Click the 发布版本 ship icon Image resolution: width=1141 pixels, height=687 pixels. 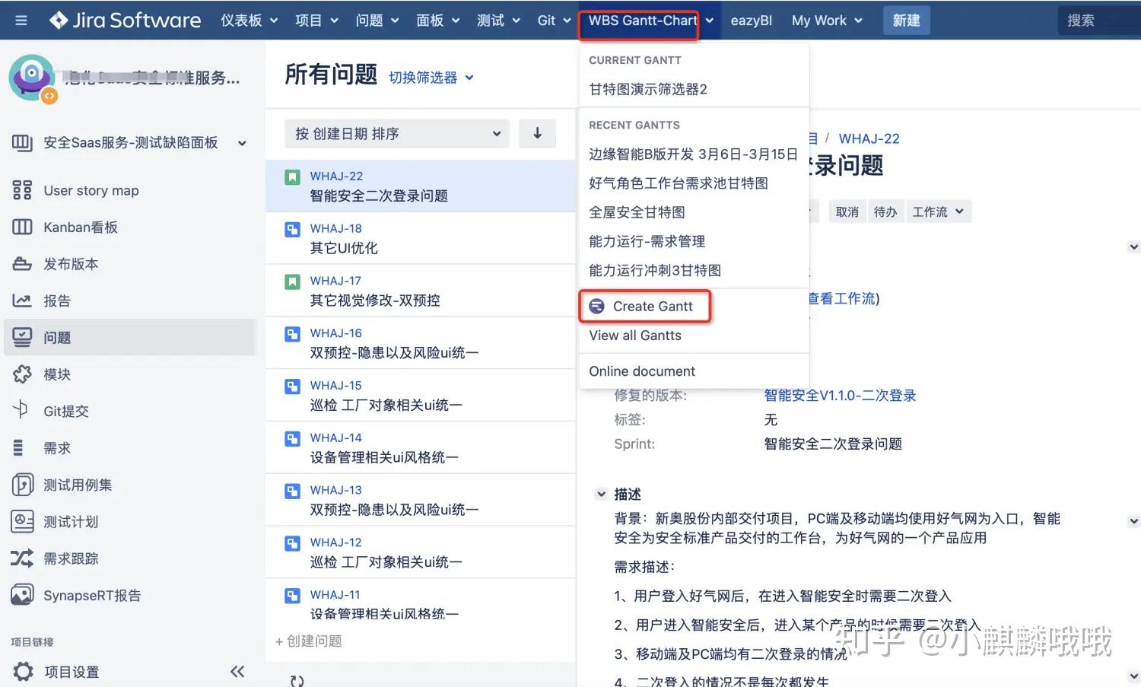(22, 264)
